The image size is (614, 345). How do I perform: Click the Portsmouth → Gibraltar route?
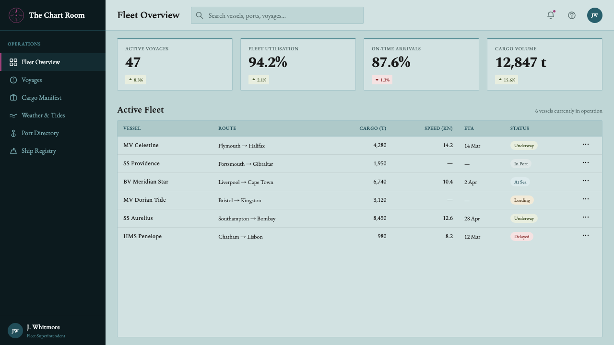(x=246, y=164)
